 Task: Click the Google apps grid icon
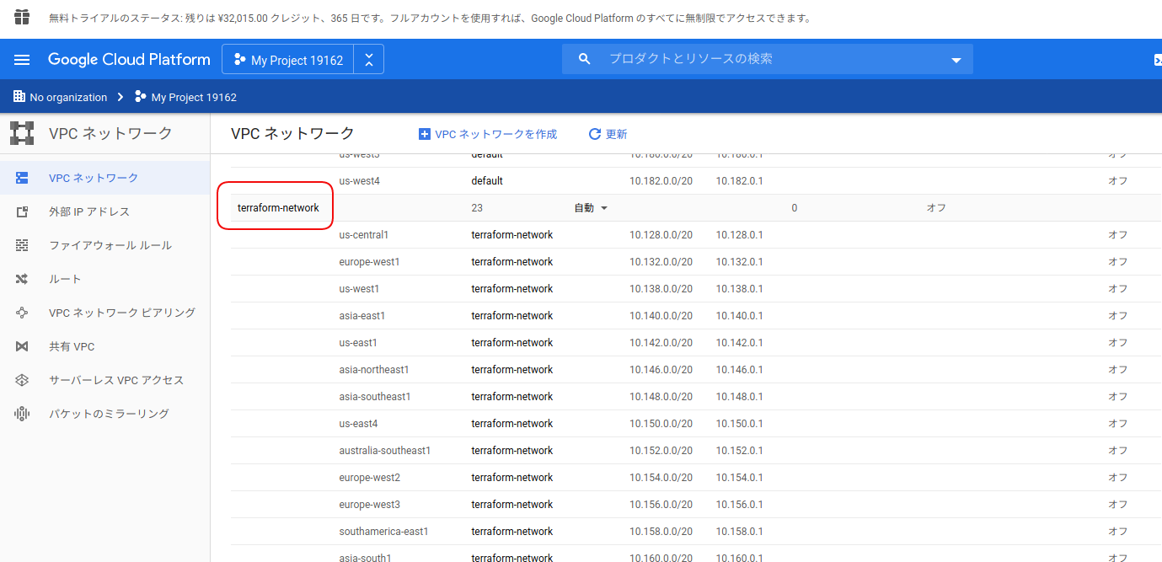[x=22, y=15]
